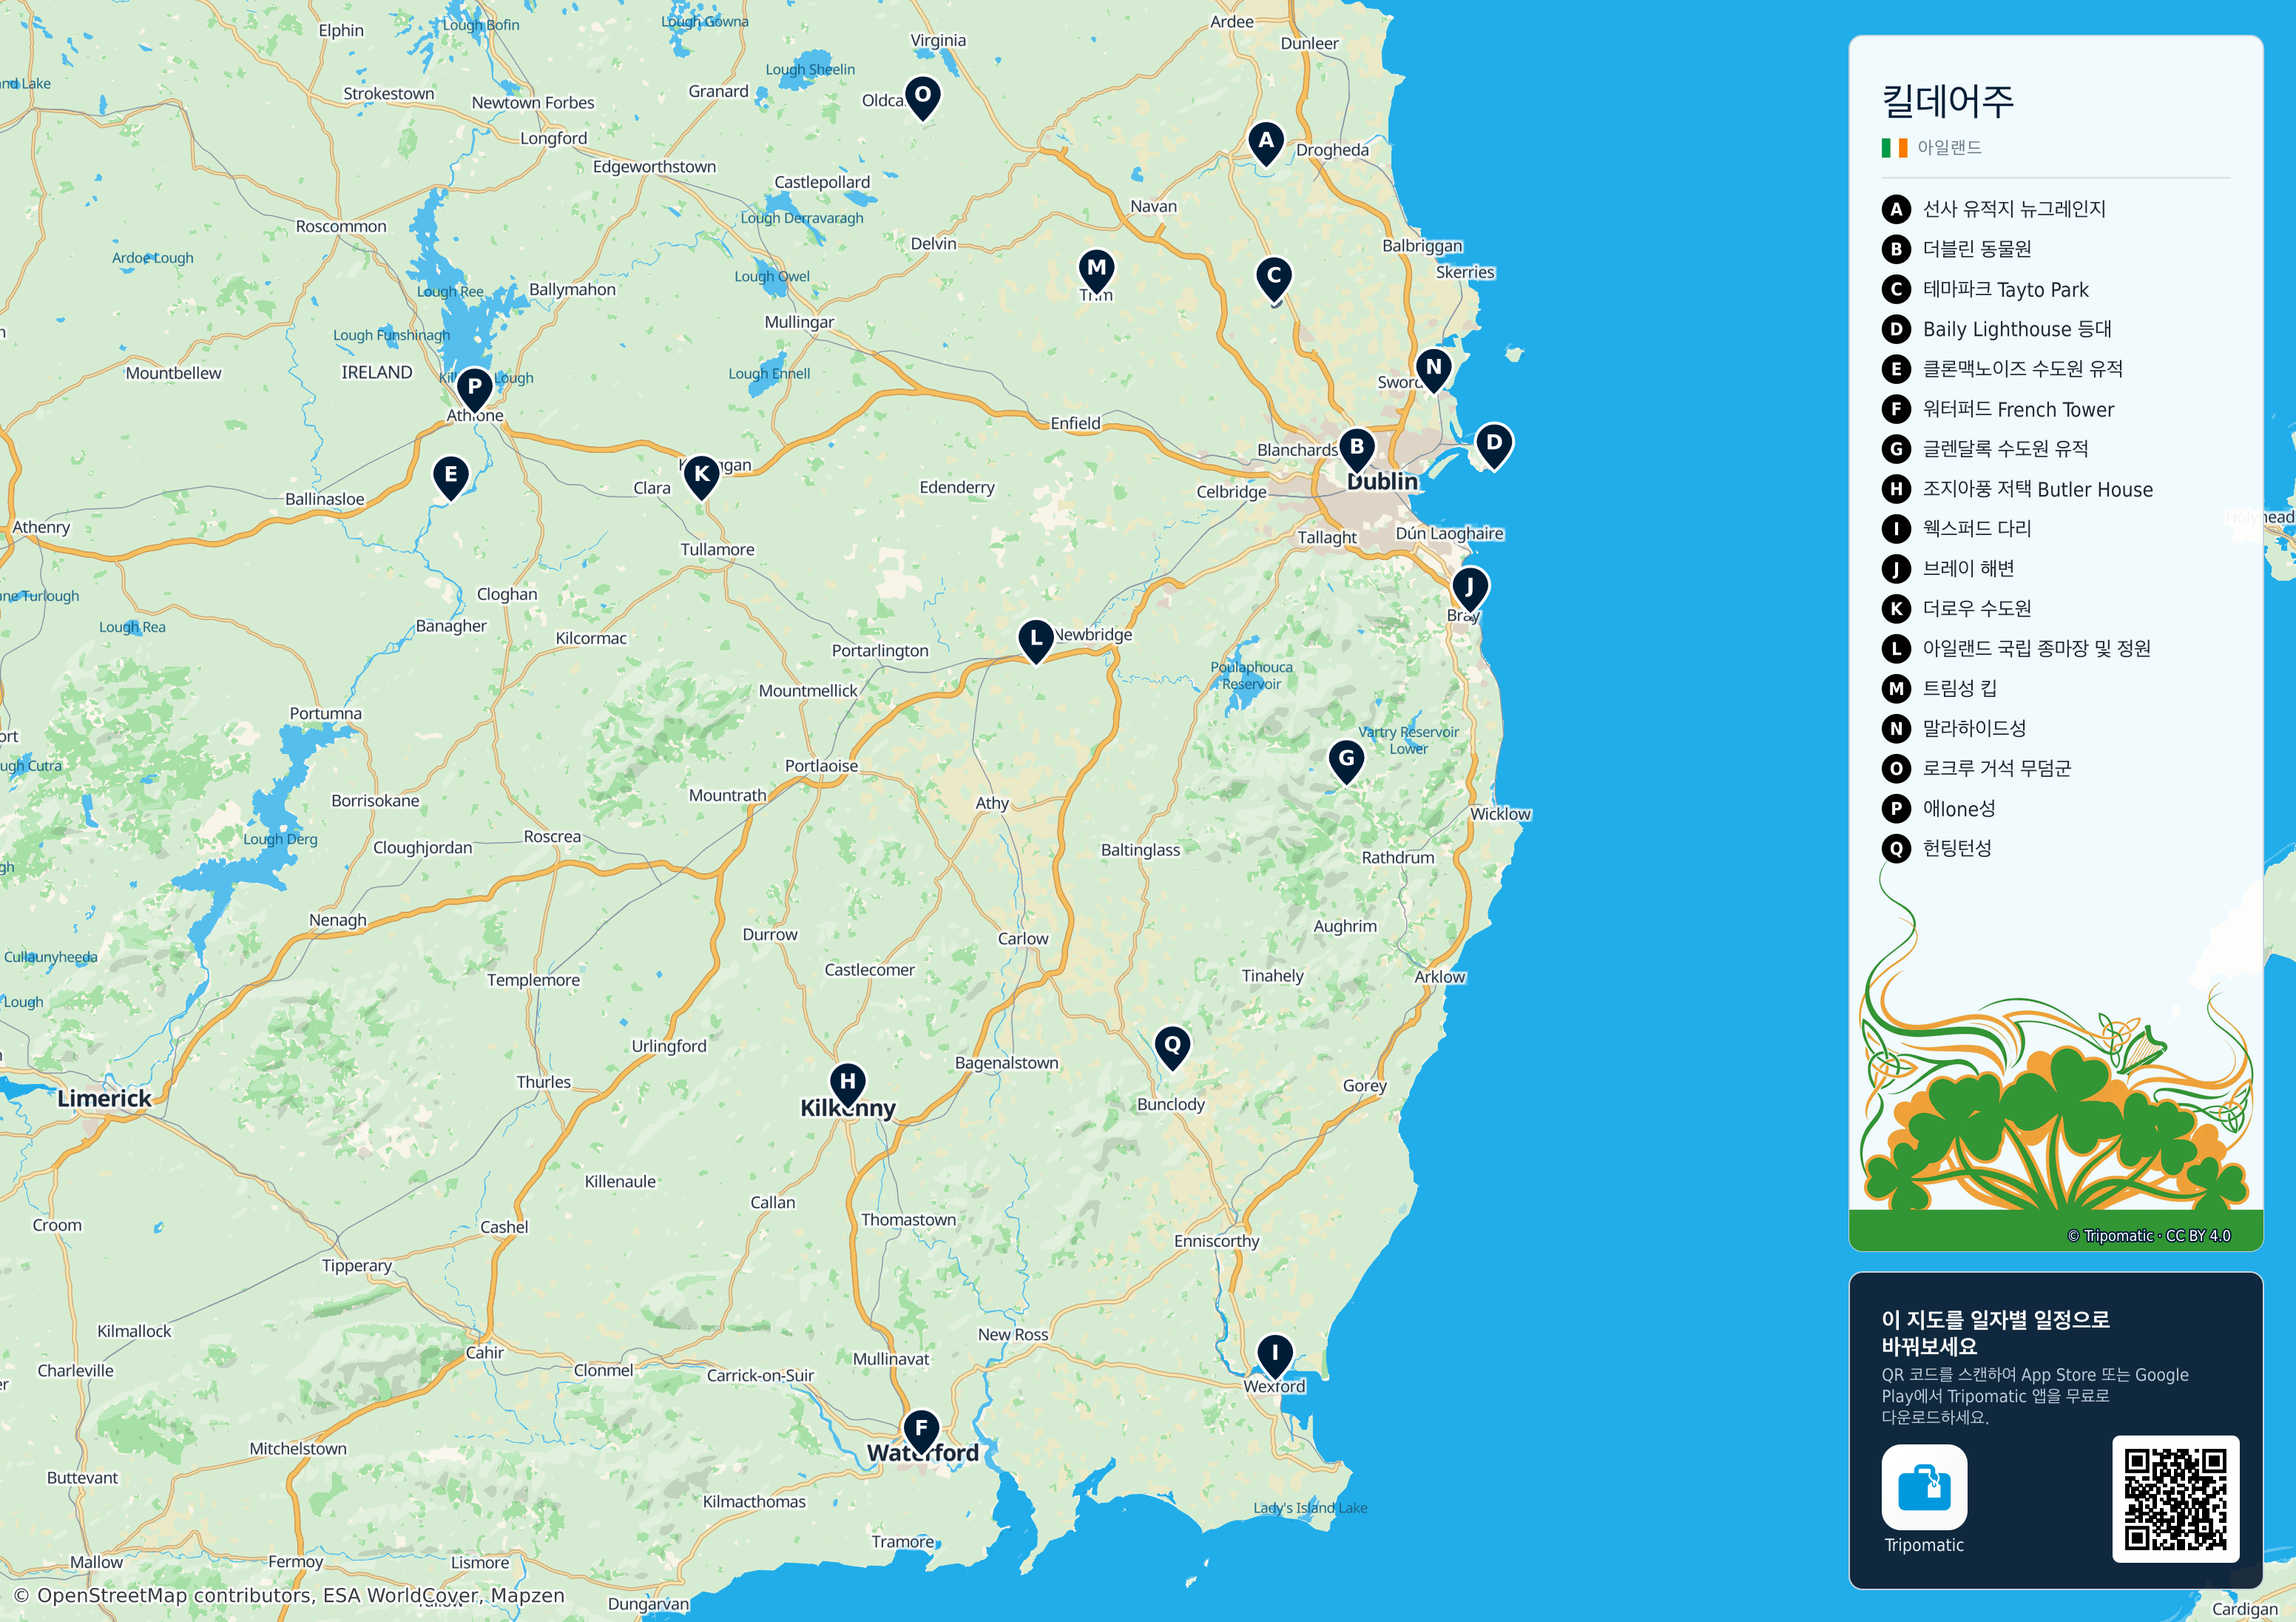Click map pin D on Howth peninsula

click(x=1494, y=445)
